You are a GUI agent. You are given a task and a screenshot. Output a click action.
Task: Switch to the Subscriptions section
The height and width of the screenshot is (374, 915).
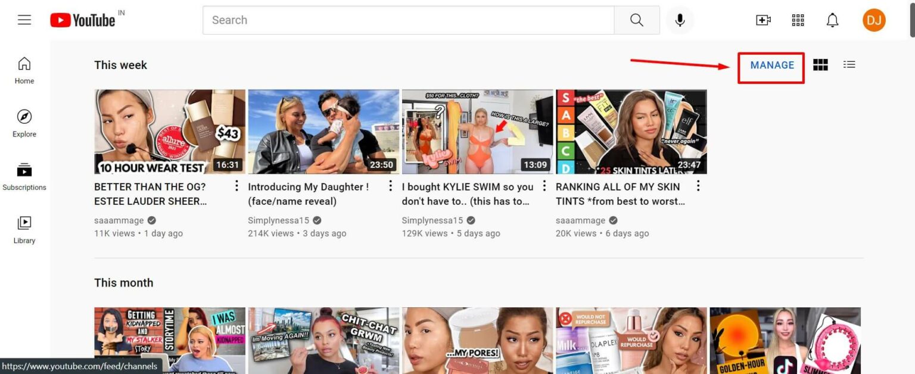pos(24,176)
